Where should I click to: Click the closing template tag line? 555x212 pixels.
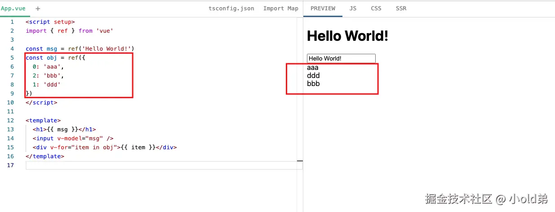(x=45, y=156)
